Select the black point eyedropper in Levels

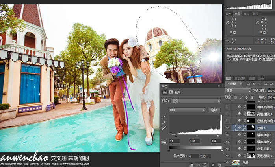point(164,117)
